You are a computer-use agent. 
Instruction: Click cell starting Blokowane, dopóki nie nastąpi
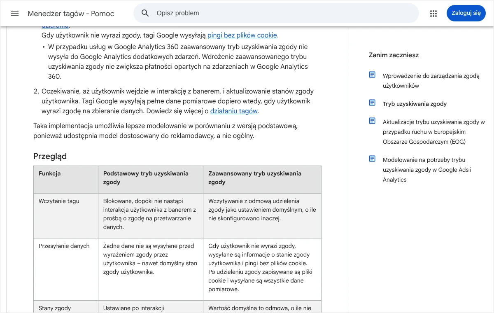pyautogui.click(x=151, y=216)
